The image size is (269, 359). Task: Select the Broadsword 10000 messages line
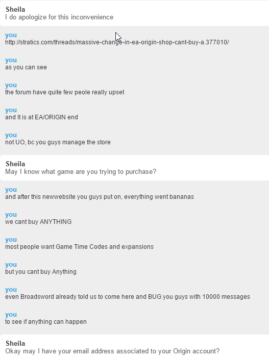[128, 297]
